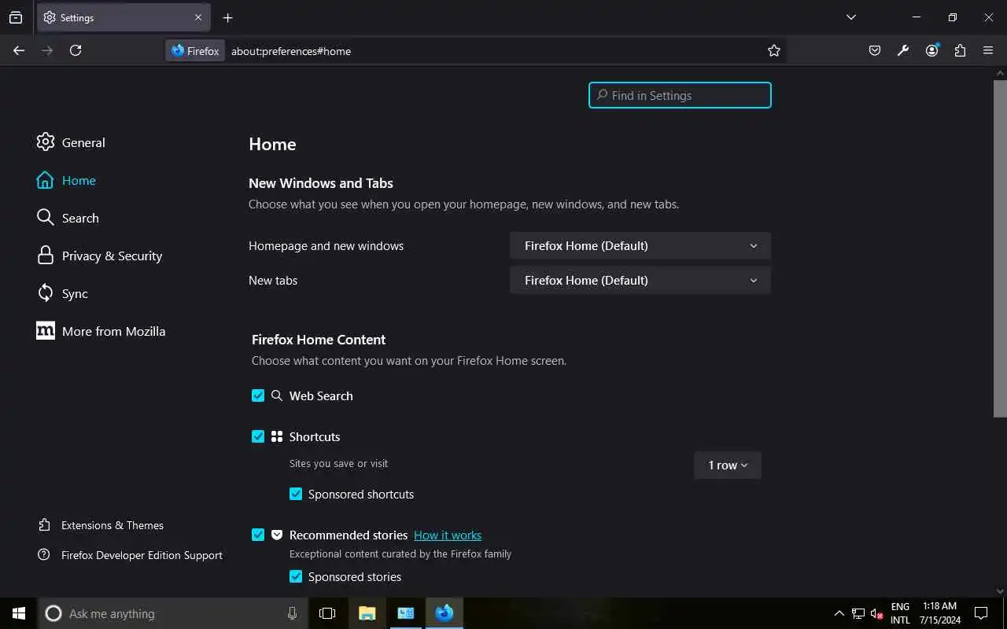
Task: Open the Extensions puzzle icon
Action: [x=960, y=50]
